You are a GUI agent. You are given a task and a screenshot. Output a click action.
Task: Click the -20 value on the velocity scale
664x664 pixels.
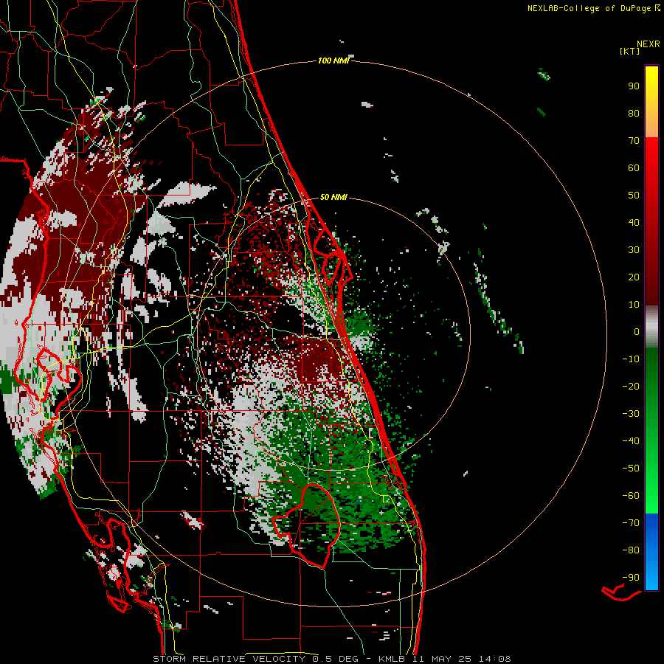631,386
